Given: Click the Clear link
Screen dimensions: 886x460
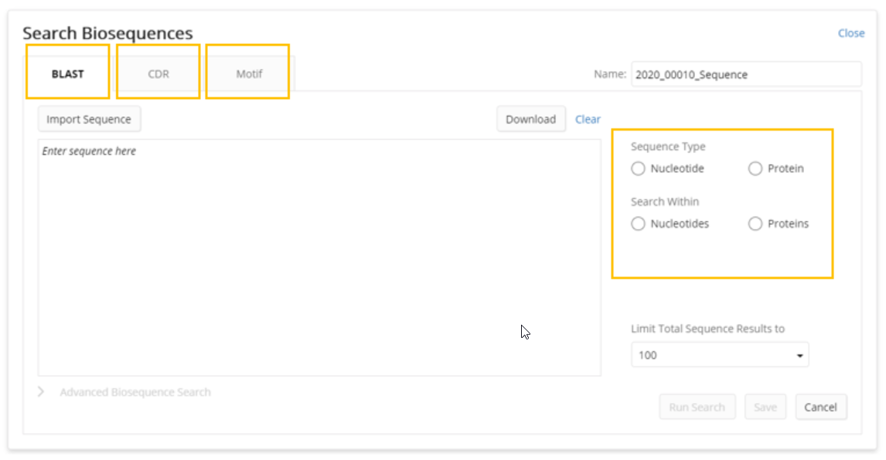Looking at the screenshot, I should point(588,119).
